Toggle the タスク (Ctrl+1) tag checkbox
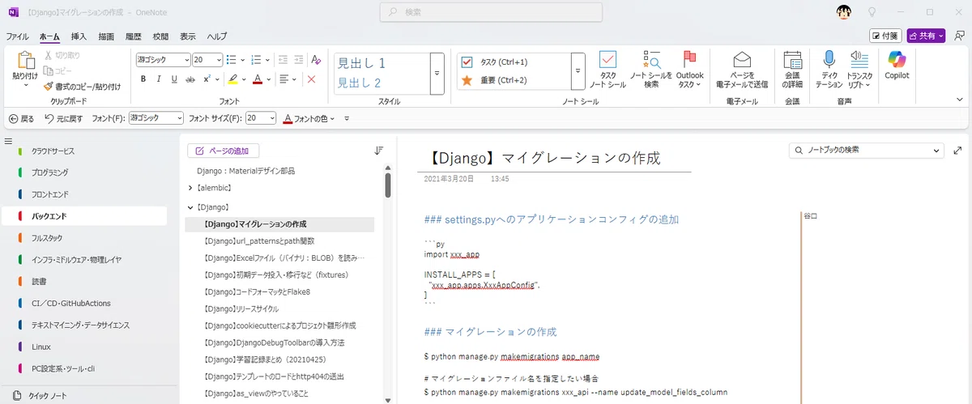This screenshot has height=404, width=972. 467,62
